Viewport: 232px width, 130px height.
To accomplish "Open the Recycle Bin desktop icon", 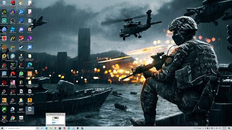I will (x=4, y=4).
